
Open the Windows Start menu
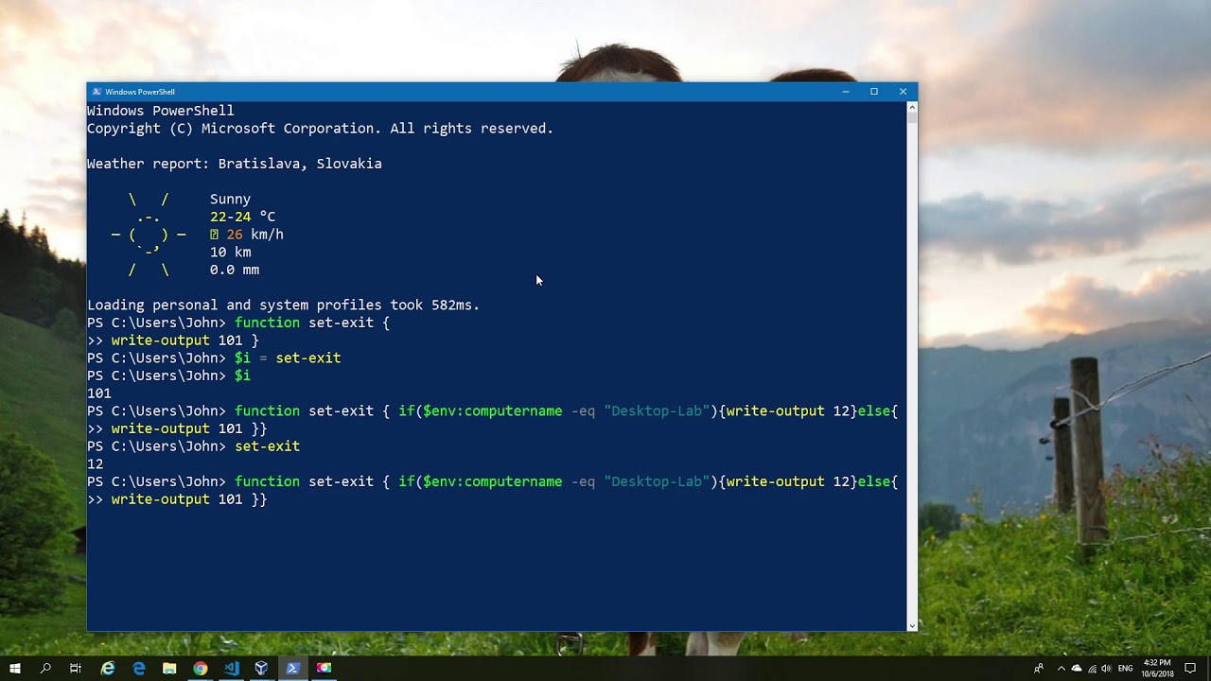pyautogui.click(x=15, y=668)
